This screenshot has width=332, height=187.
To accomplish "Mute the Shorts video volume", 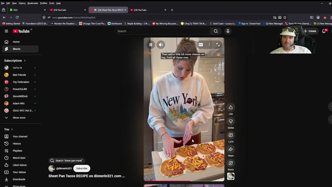I will coord(161,45).
